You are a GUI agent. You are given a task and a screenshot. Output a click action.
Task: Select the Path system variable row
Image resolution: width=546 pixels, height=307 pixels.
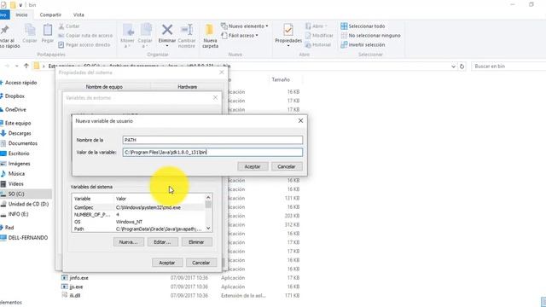pos(138,229)
